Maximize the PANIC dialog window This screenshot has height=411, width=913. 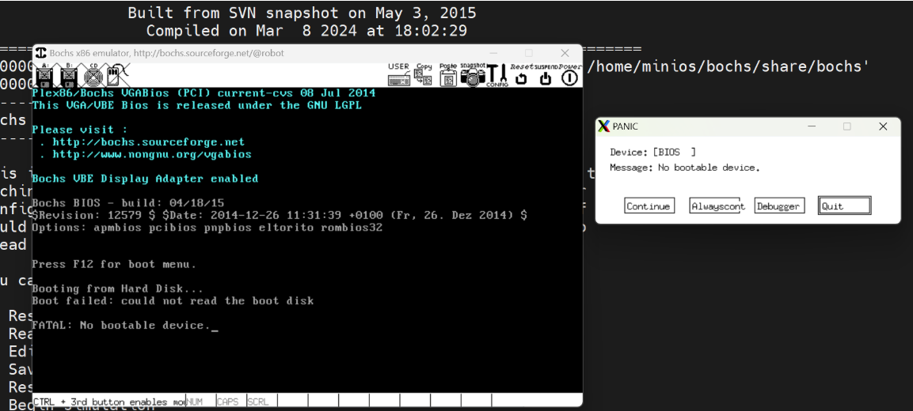click(847, 126)
